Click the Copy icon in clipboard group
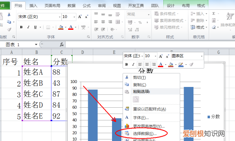The image size is (235, 141). (x=9, y=22)
